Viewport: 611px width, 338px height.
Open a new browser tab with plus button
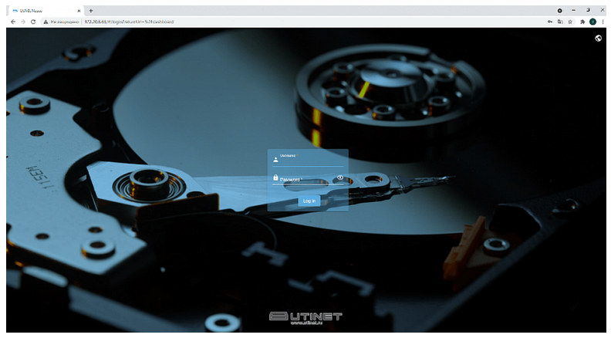[91, 11]
